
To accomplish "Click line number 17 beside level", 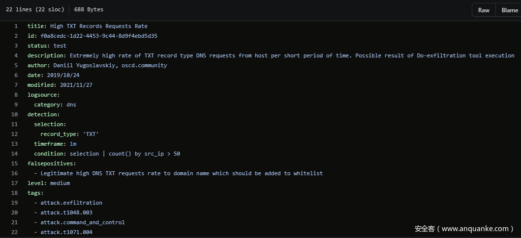I will (14, 183).
